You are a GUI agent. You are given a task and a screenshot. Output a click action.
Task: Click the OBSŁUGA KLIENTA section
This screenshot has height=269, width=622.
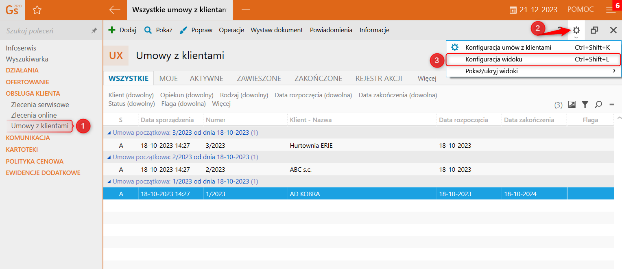click(x=33, y=93)
